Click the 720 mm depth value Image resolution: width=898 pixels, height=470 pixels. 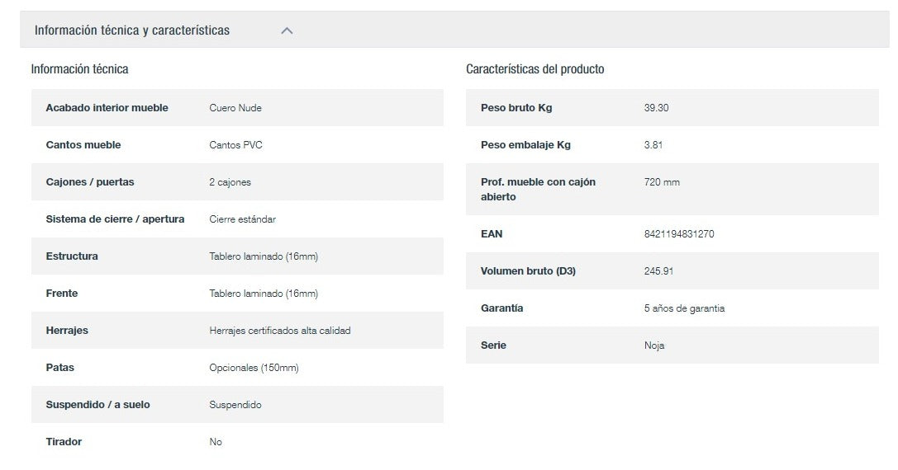pos(662,182)
